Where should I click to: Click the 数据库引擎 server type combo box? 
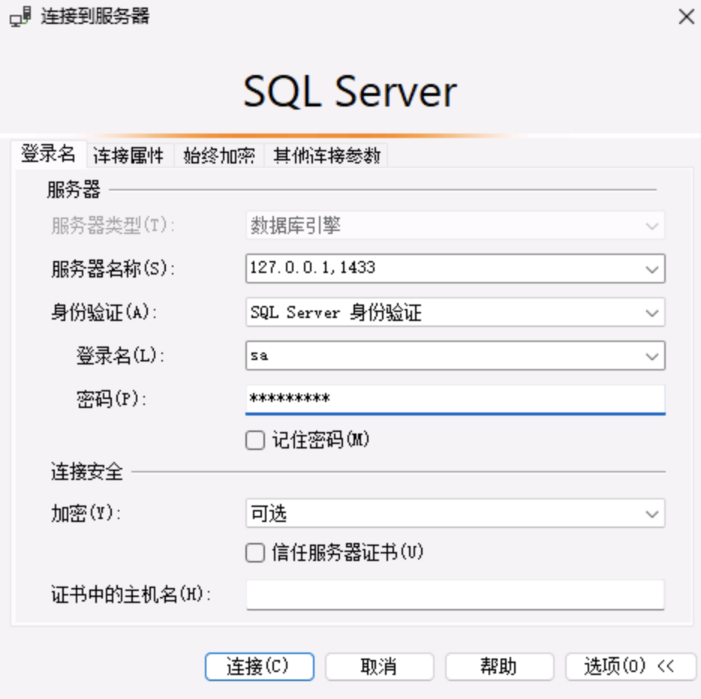pos(455,226)
